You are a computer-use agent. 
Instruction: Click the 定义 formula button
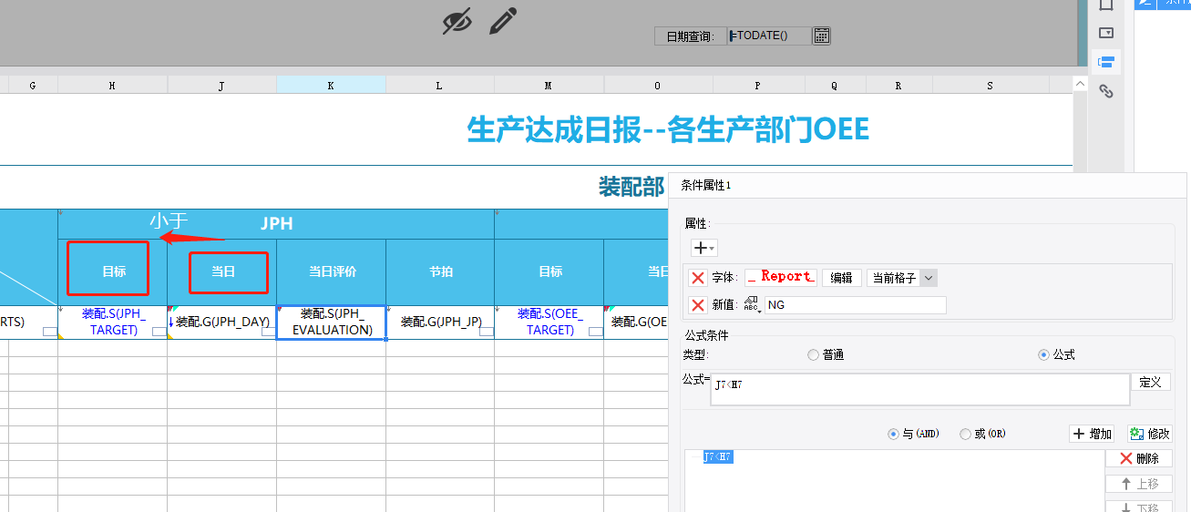(1151, 383)
